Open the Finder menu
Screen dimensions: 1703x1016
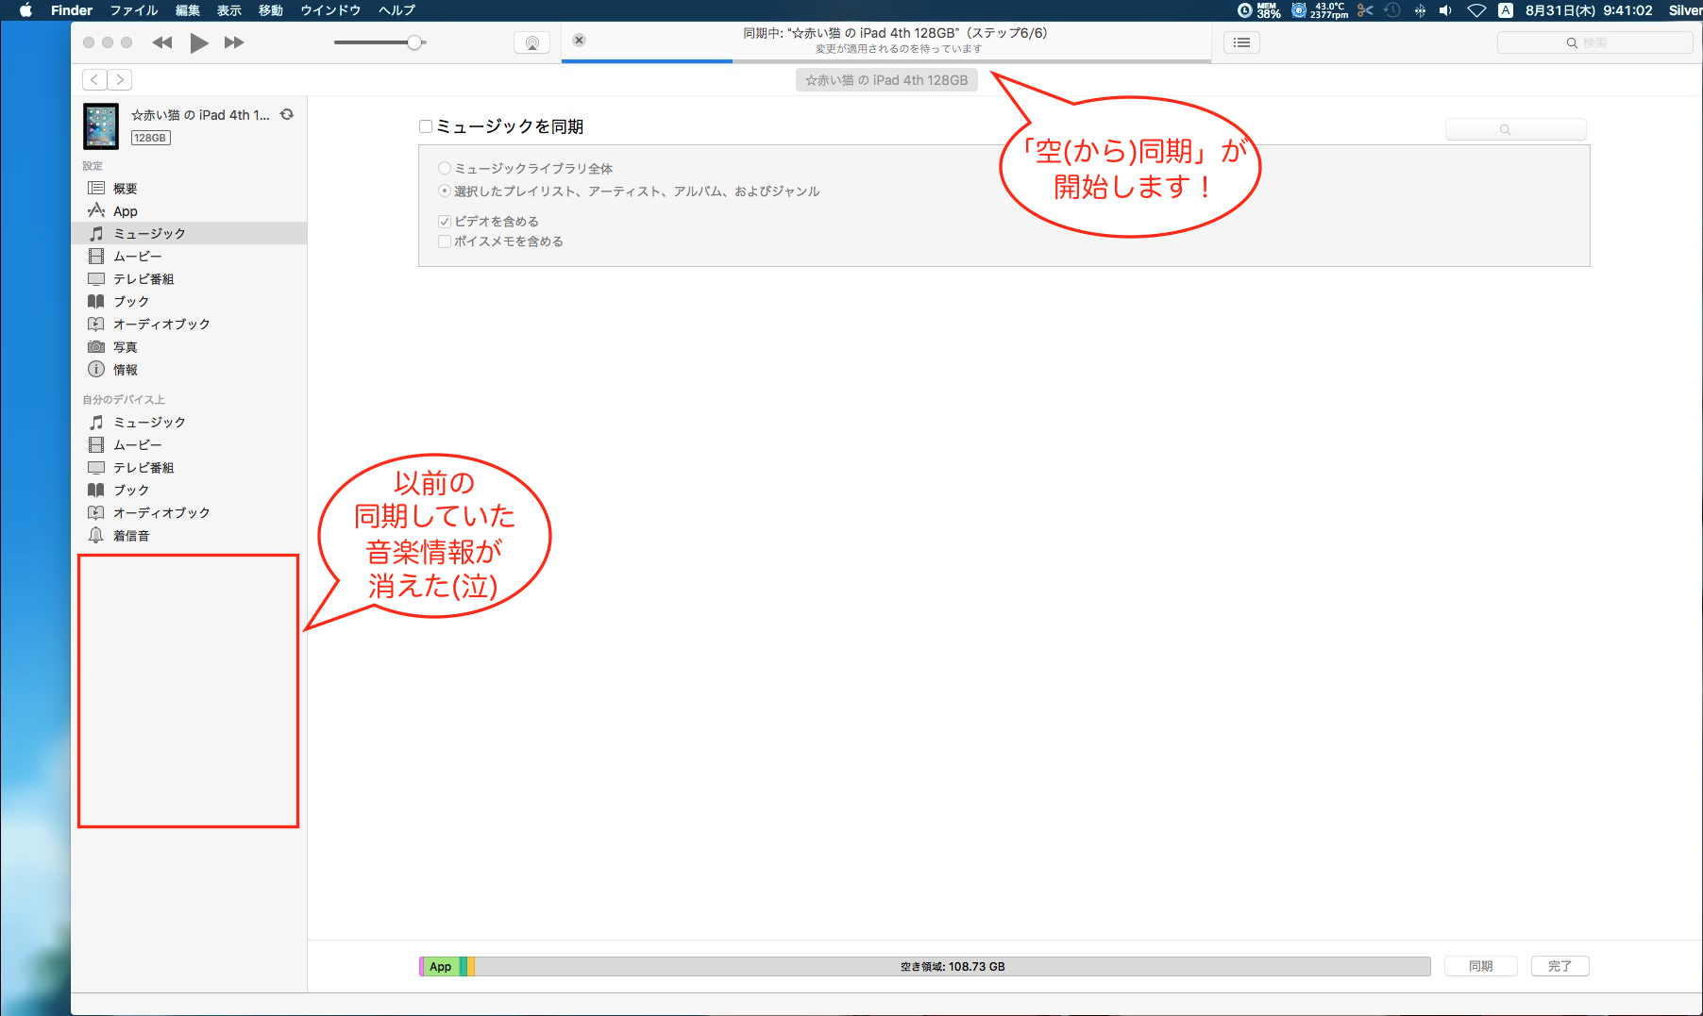point(72,10)
